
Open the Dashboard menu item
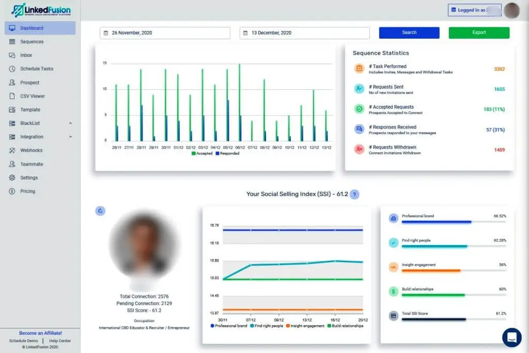pyautogui.click(x=40, y=28)
